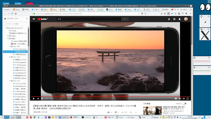Screen dimensions: 211x119
Task: Save the page to Pocket
Action: point(142,14)
